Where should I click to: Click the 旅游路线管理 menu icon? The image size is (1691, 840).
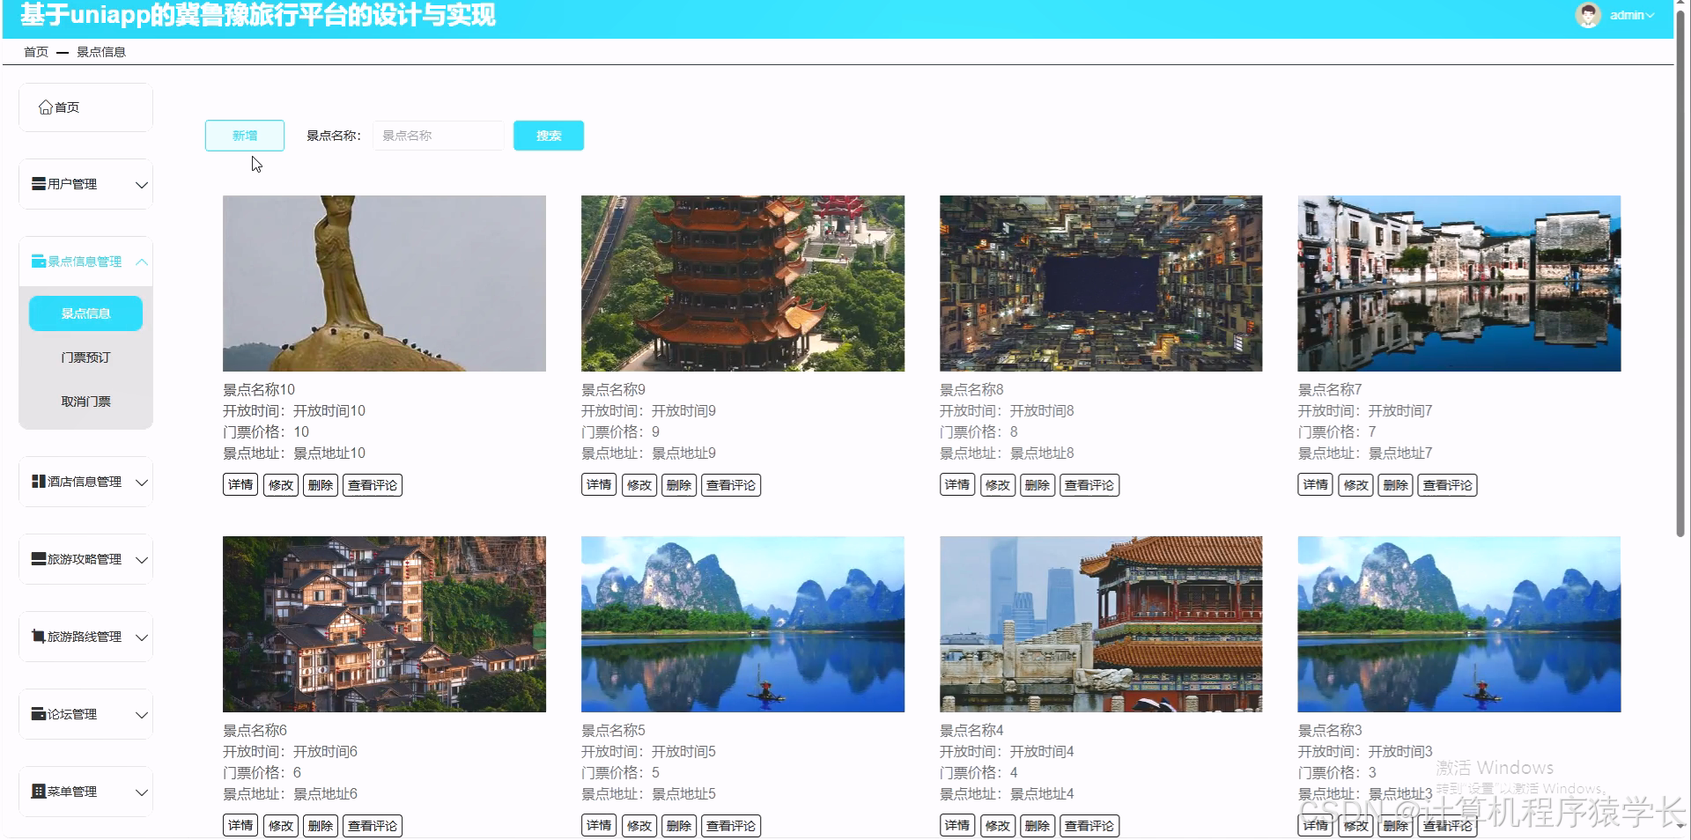pyautogui.click(x=39, y=637)
